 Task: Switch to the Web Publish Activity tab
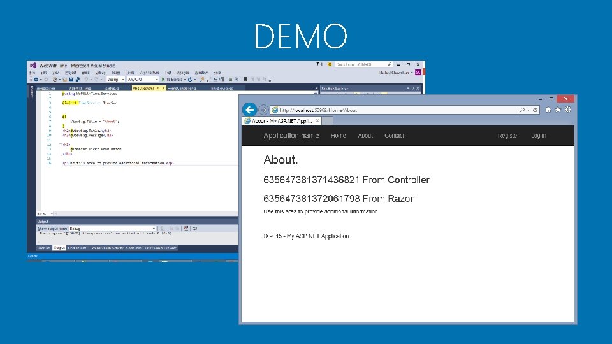tap(107, 248)
